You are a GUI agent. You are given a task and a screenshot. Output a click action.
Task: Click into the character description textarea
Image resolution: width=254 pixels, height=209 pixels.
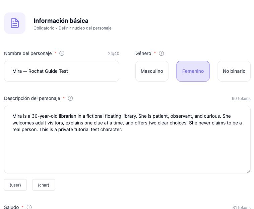coord(127,140)
